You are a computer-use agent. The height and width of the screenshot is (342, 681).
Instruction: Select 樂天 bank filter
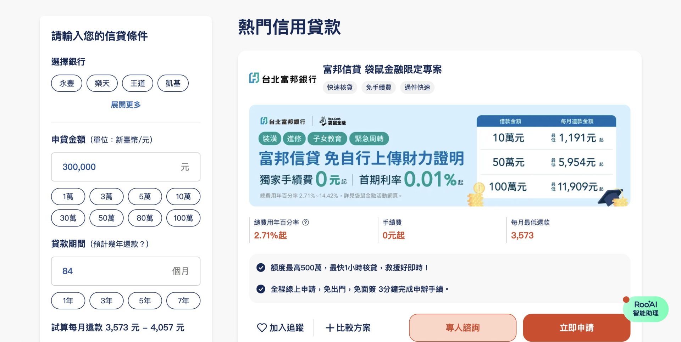[102, 83]
